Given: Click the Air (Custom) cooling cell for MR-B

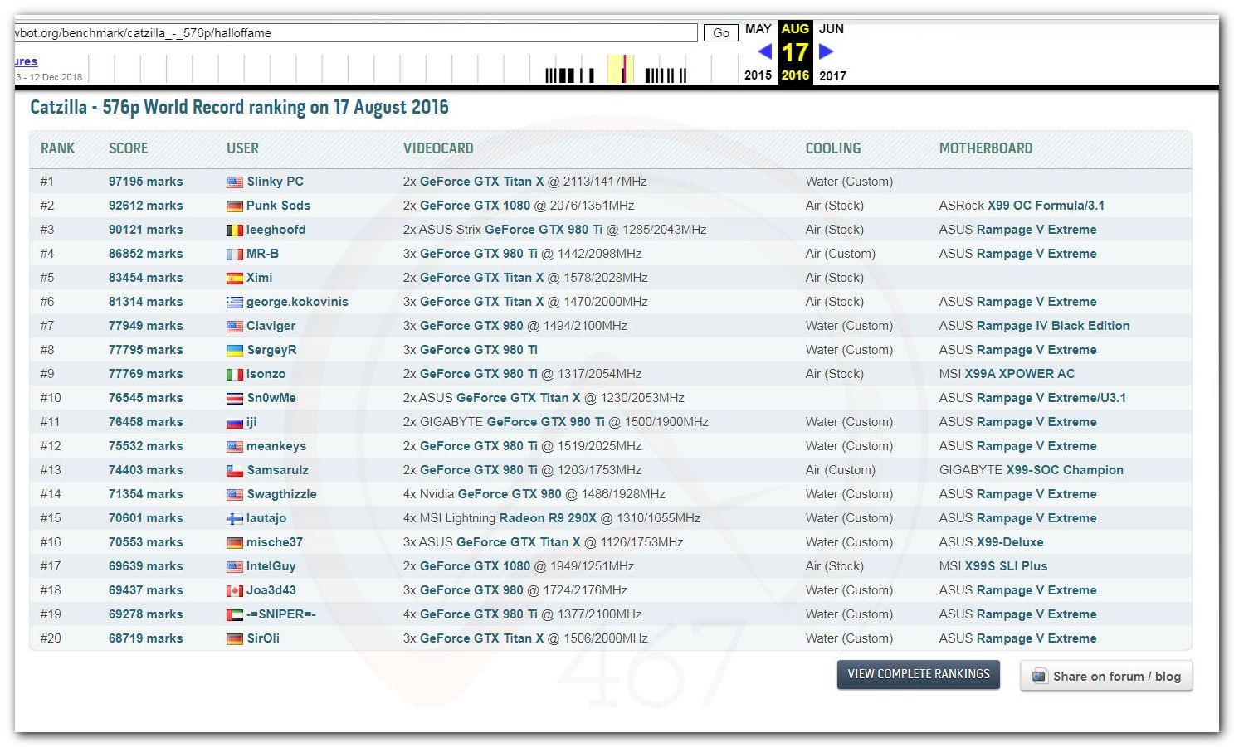Looking at the screenshot, I should (840, 254).
